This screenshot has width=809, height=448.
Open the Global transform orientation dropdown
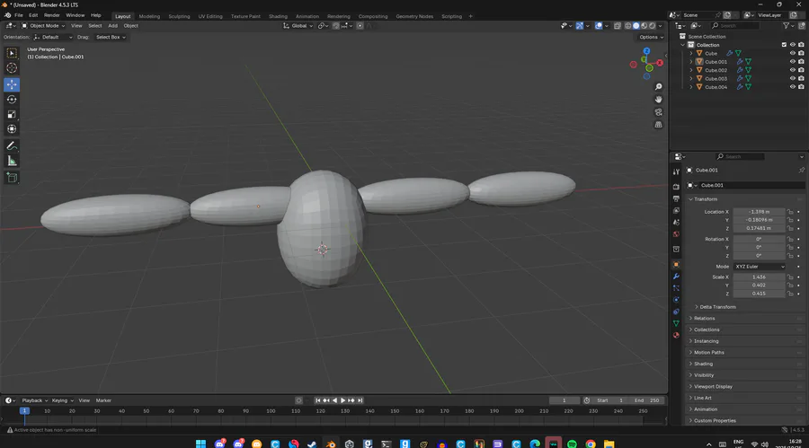(298, 26)
